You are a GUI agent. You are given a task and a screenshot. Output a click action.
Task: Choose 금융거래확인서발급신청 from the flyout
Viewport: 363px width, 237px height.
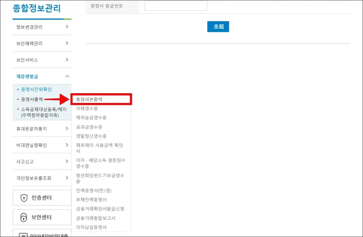click(x=100, y=209)
